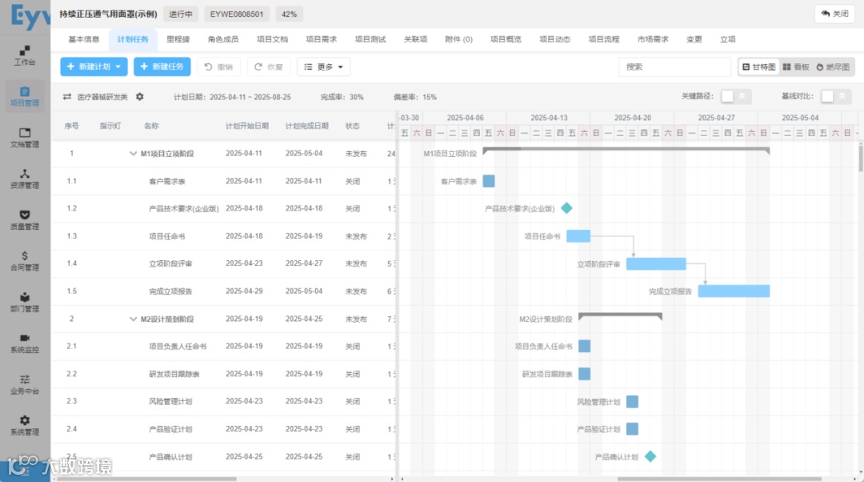Open 系统监控 sidebar icon

[25, 343]
